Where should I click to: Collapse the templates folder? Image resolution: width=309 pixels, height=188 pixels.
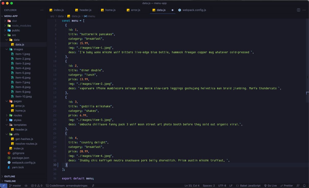click(x=23, y=125)
